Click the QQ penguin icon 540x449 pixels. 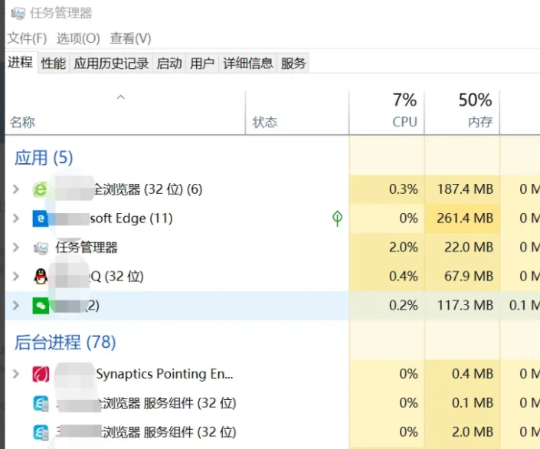click(40, 277)
